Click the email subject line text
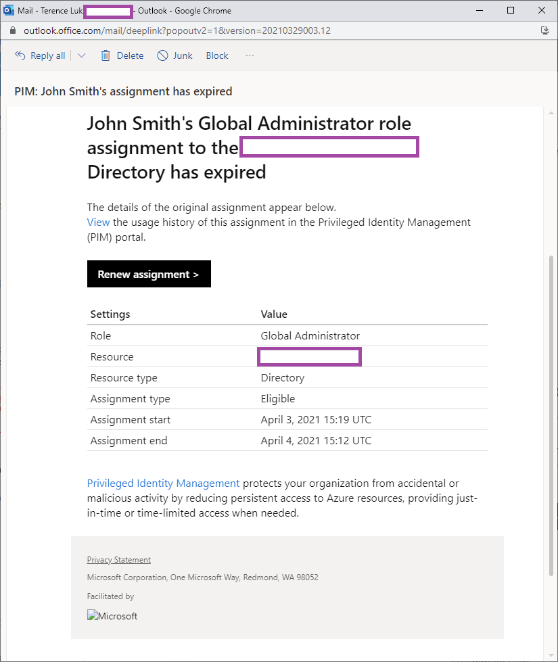 (123, 91)
